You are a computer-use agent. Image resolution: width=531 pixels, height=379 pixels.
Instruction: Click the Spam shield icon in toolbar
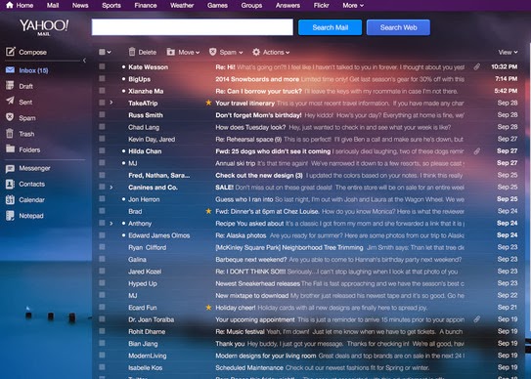click(x=212, y=52)
